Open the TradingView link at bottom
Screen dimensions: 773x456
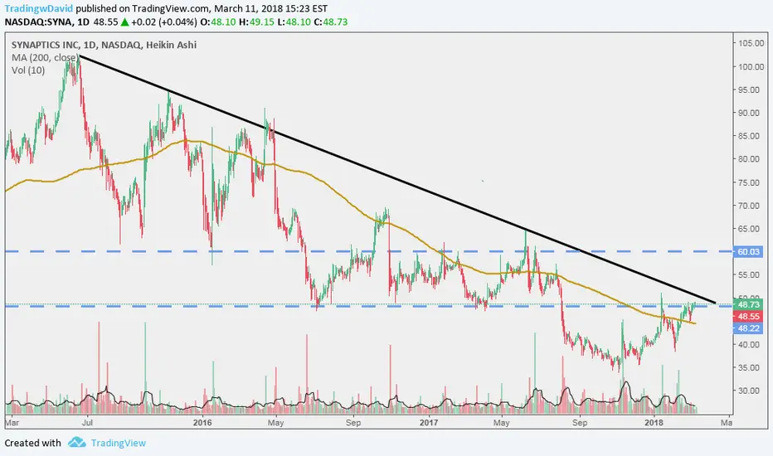click(119, 443)
